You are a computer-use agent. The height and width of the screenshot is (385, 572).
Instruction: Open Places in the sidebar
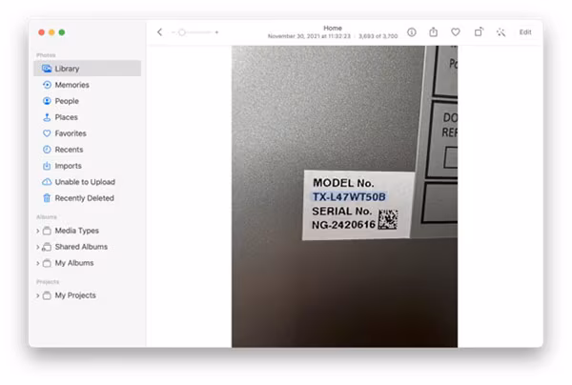[87, 117]
